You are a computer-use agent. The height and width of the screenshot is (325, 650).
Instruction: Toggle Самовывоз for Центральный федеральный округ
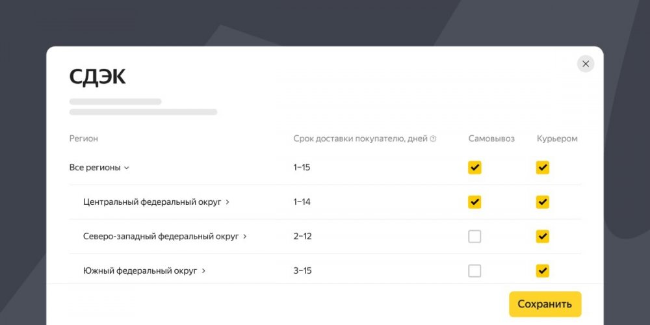point(474,202)
